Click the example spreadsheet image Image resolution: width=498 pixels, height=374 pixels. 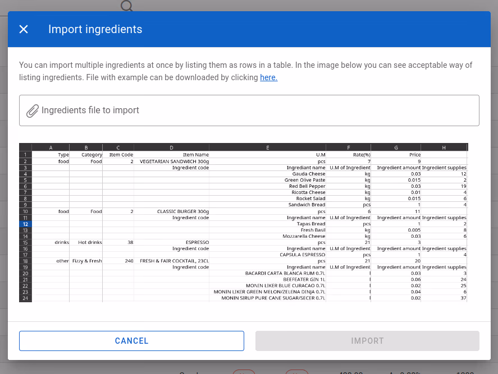click(x=244, y=223)
